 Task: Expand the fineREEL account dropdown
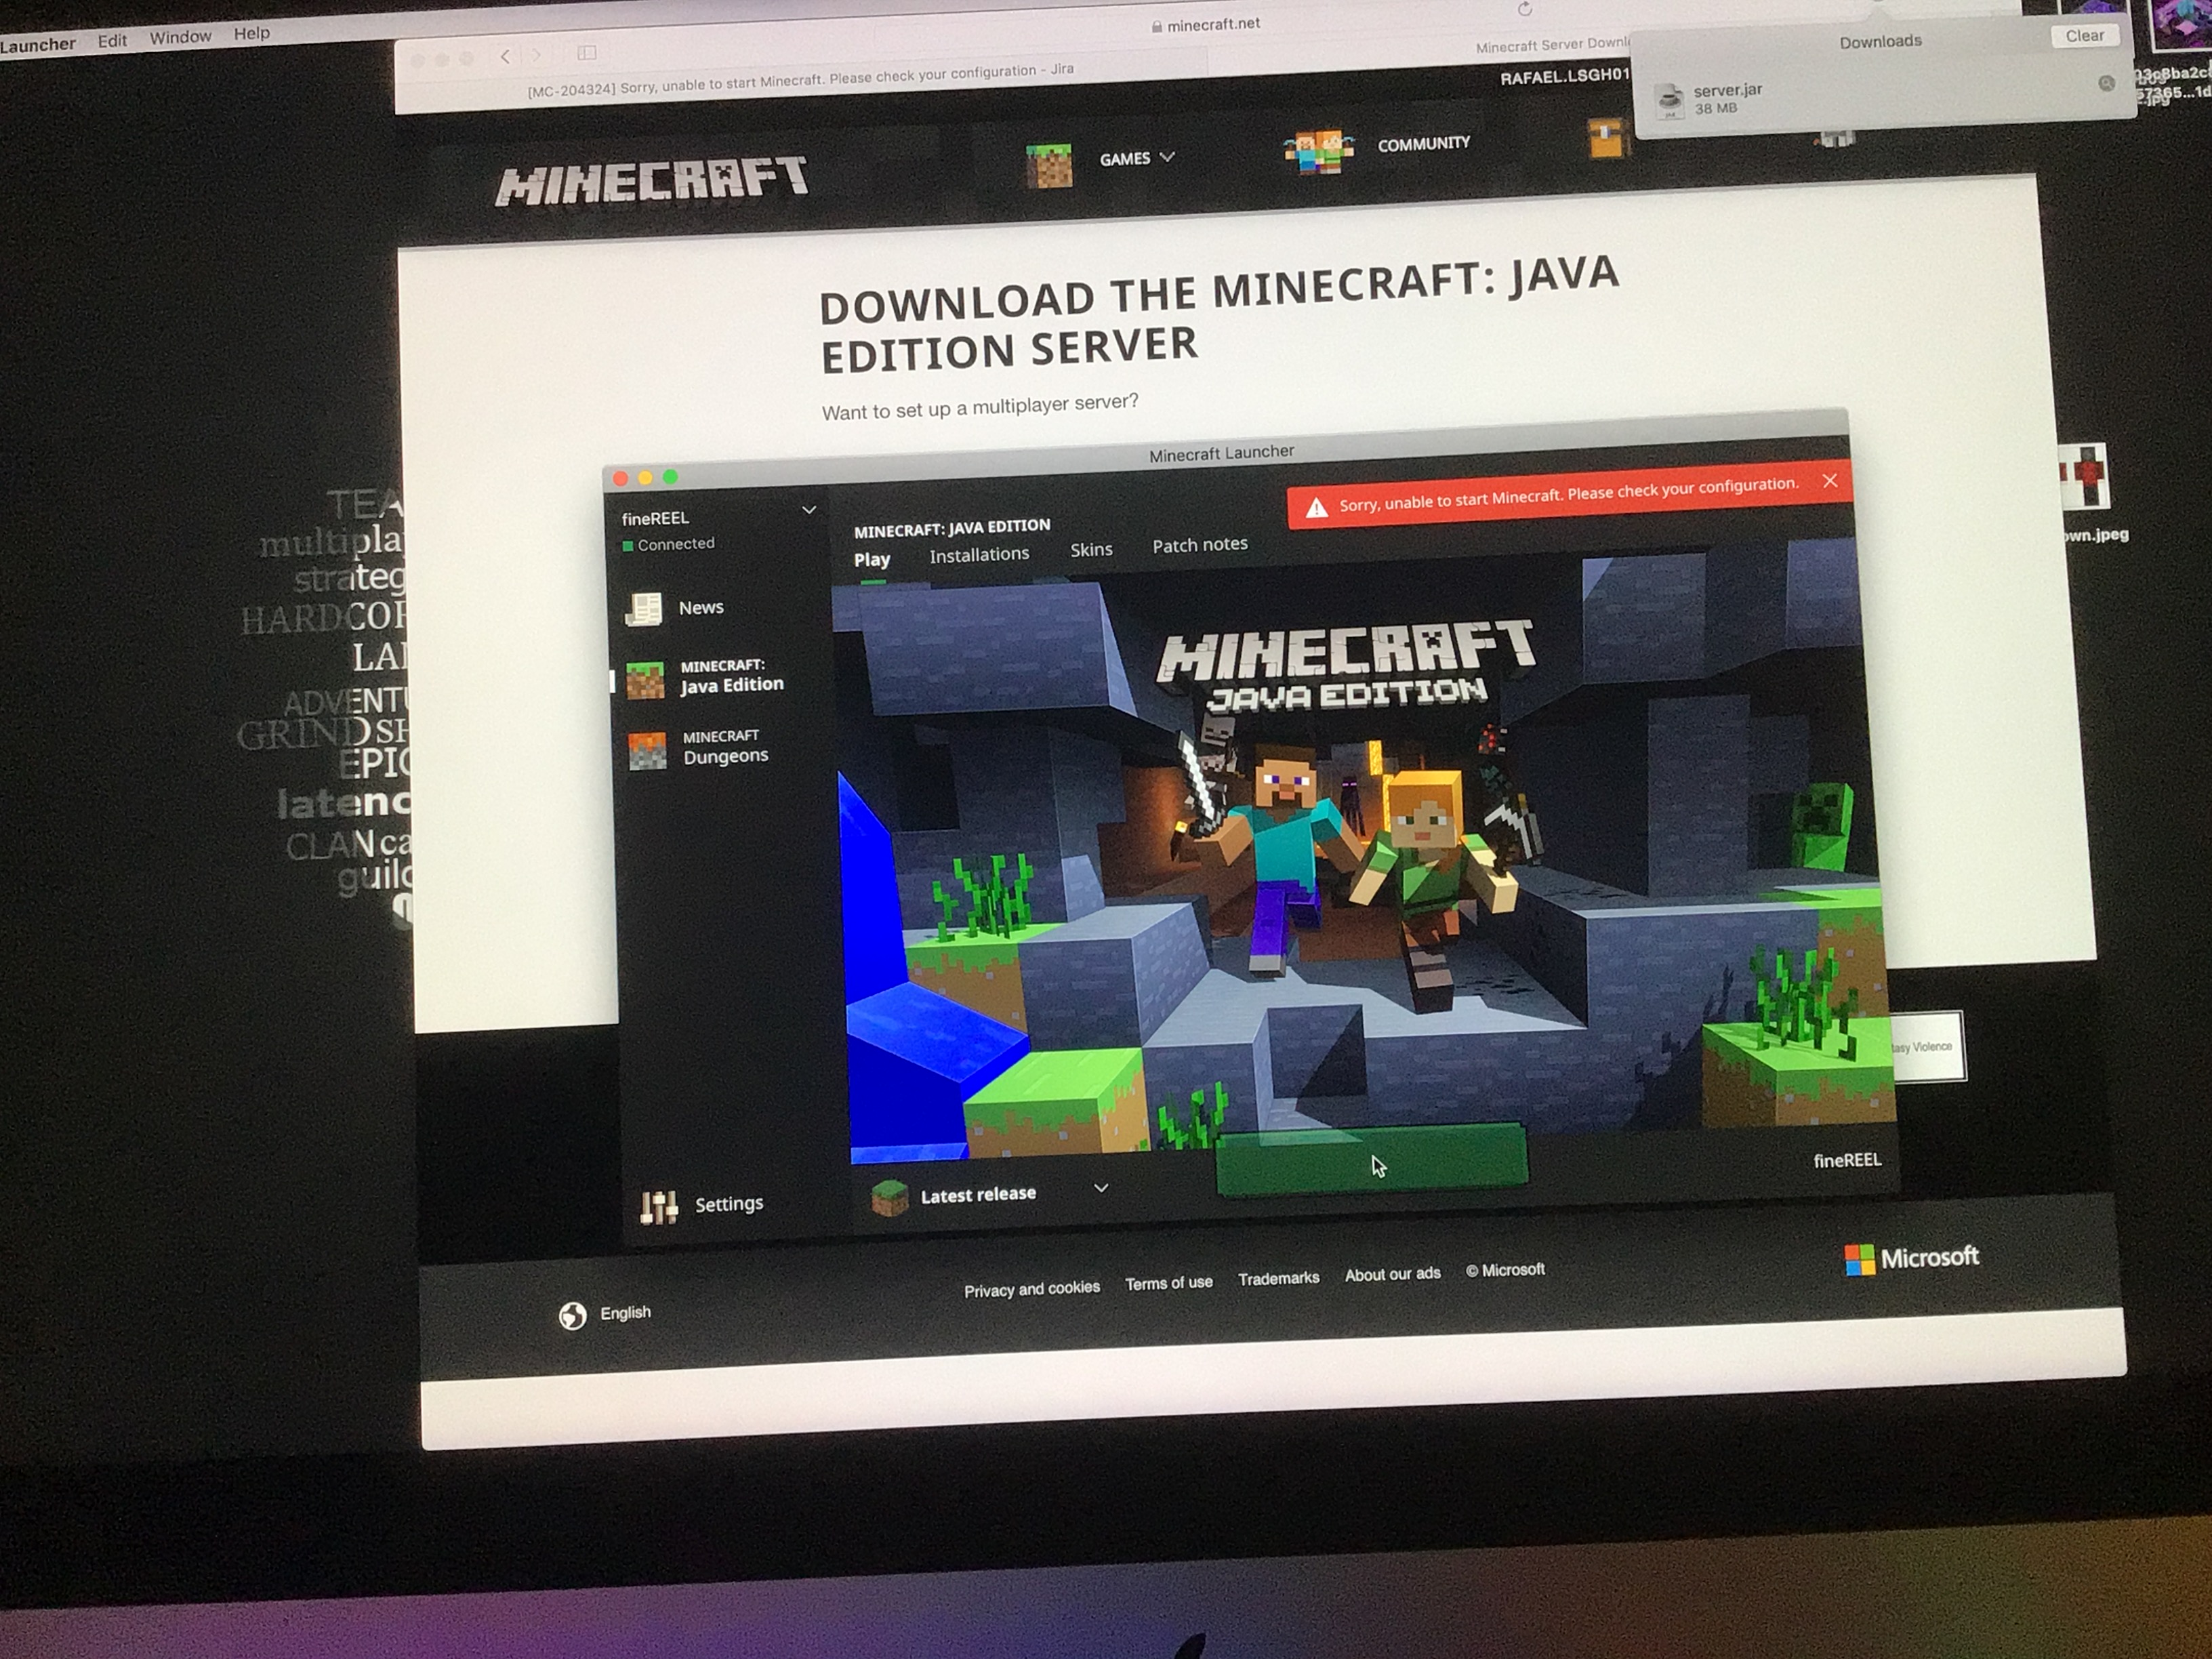pos(809,510)
